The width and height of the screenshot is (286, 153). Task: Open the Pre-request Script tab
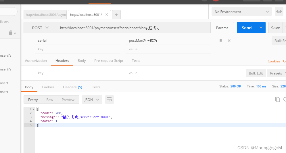coord(109,61)
